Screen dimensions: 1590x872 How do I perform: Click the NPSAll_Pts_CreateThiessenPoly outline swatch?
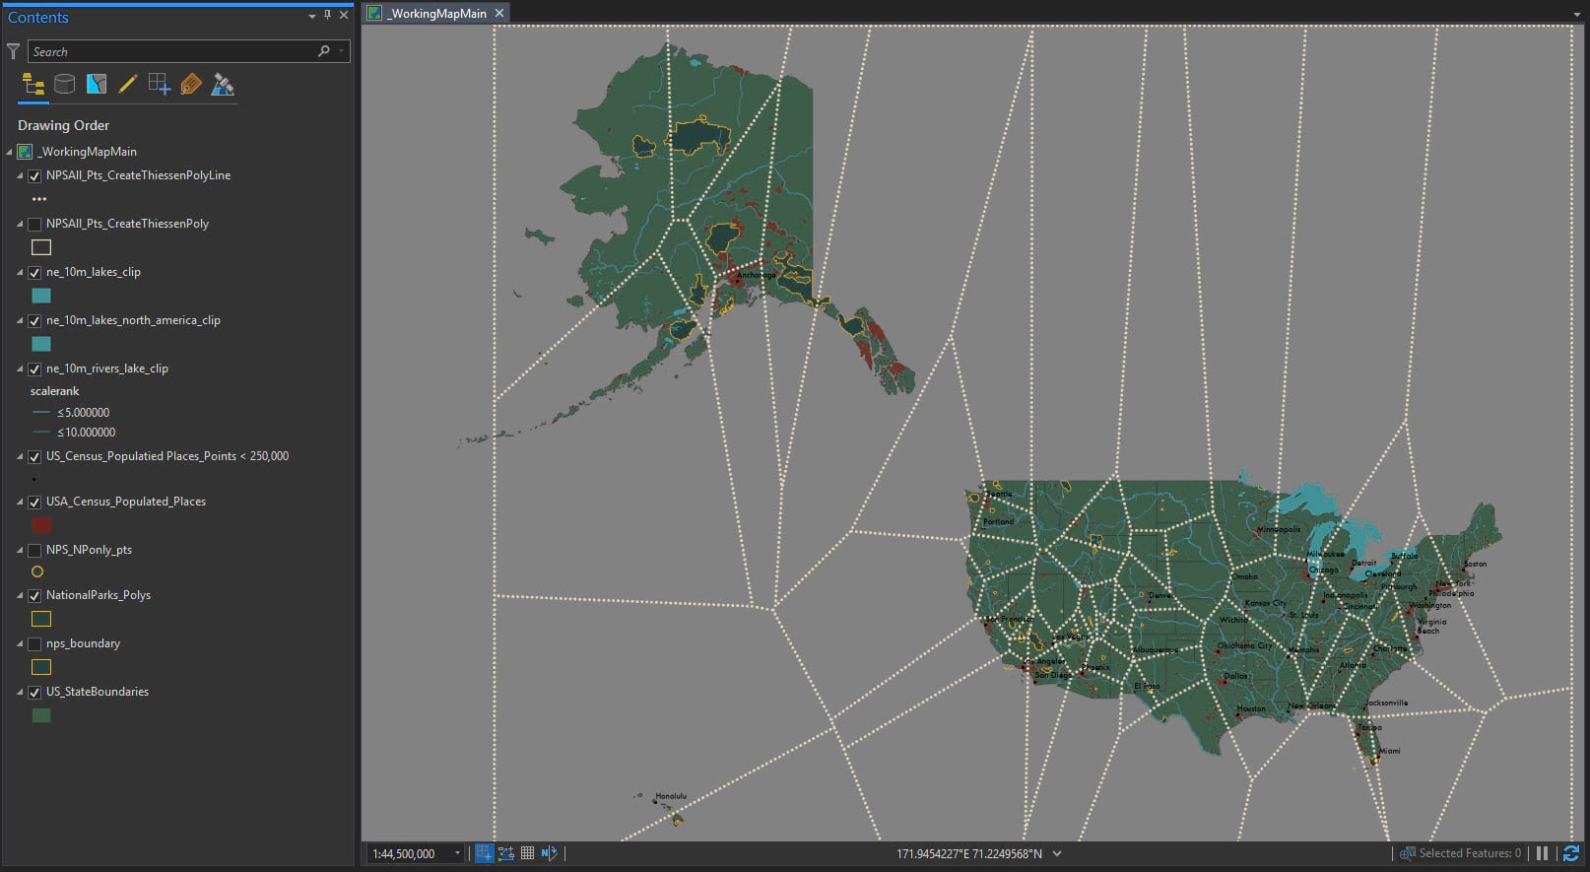[41, 247]
